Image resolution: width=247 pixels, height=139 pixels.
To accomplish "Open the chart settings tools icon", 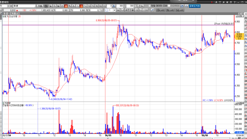I will 186,6.
